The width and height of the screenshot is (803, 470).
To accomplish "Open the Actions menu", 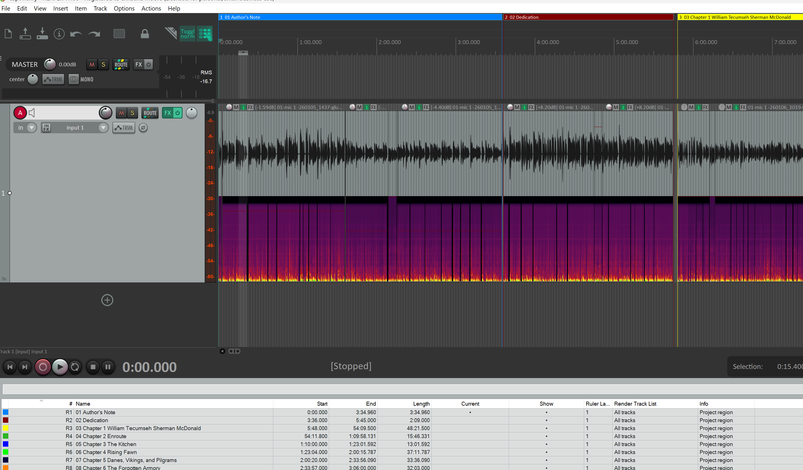I will [x=151, y=8].
